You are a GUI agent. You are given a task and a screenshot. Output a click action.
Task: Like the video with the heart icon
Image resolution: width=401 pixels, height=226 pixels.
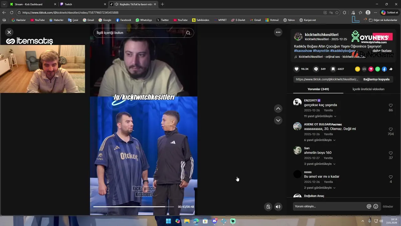pos(296,69)
